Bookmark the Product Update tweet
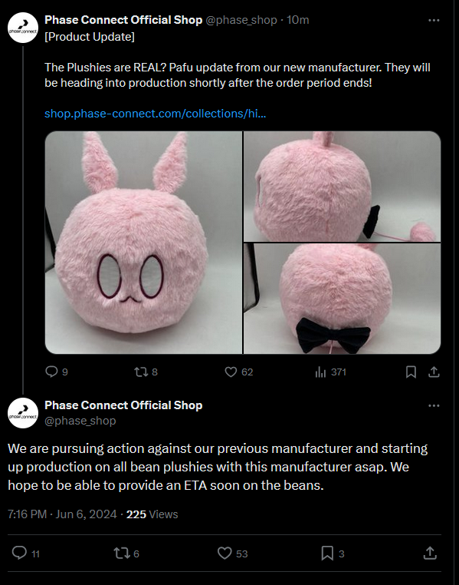The height and width of the screenshot is (585, 459). point(411,372)
